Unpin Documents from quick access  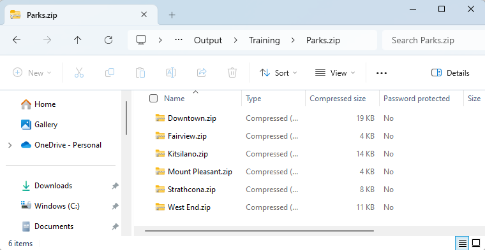[115, 226]
